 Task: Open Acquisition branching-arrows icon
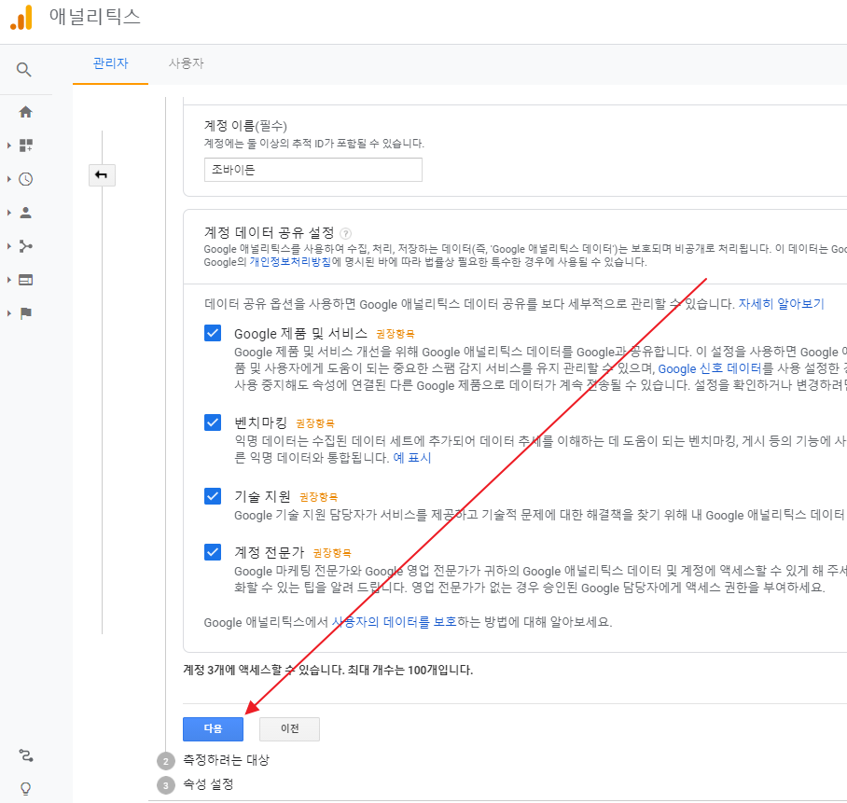[25, 247]
